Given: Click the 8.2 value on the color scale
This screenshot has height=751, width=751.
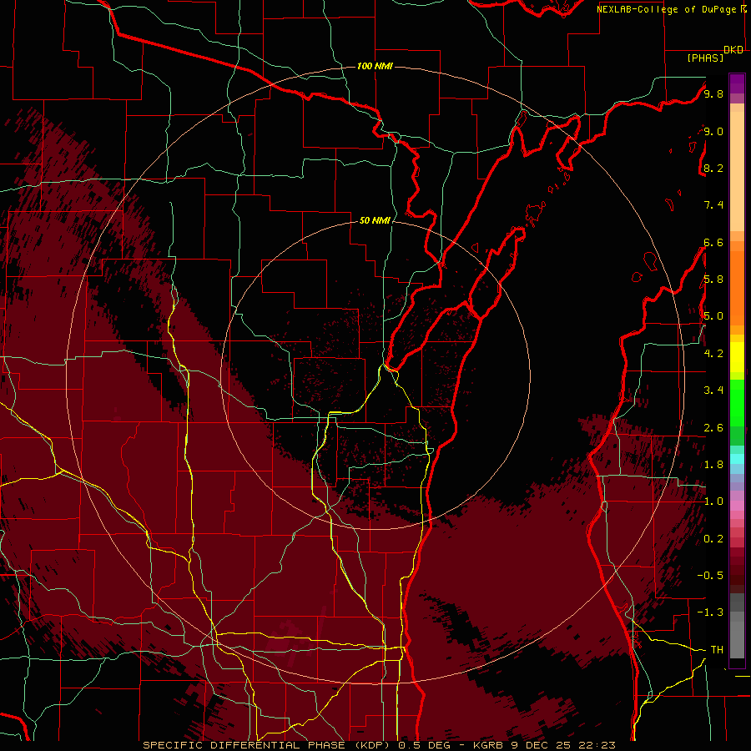Looking at the screenshot, I should tap(713, 168).
